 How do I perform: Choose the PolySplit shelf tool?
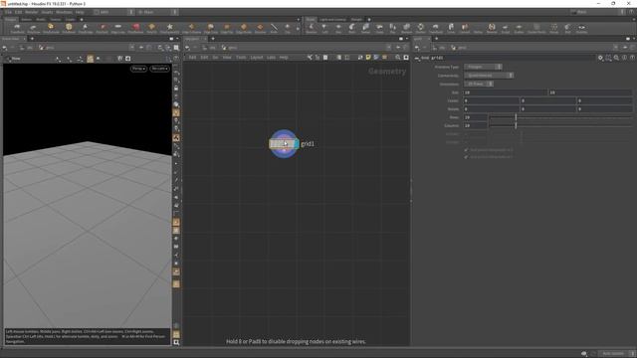pyautogui.click(x=102, y=28)
